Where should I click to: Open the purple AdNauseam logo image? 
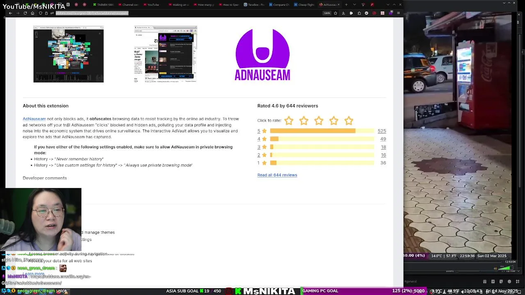click(x=262, y=54)
